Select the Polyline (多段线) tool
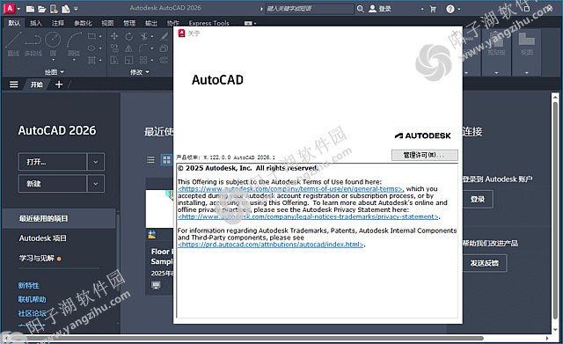This screenshot has height=344, width=563. pyautogui.click(x=33, y=44)
